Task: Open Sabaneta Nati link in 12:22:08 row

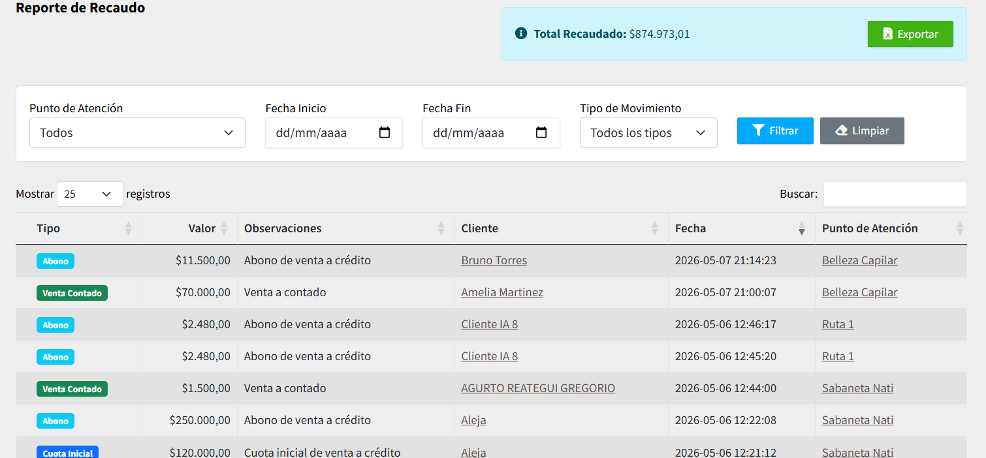Action: [x=857, y=420]
